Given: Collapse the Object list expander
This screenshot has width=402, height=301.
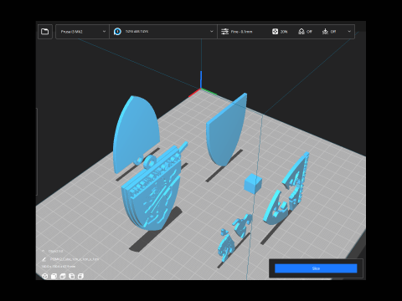Looking at the screenshot, I should pos(44,251).
